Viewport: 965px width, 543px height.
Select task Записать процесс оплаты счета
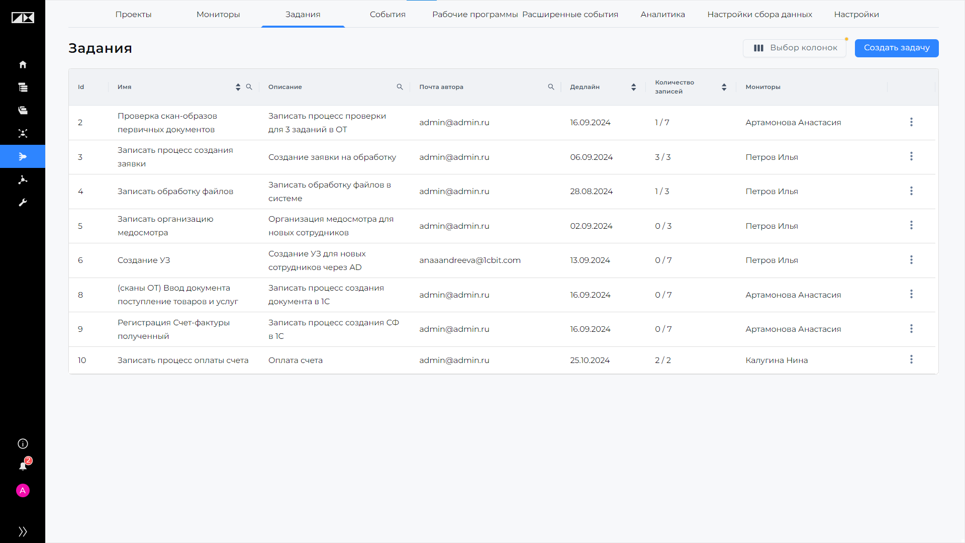[183, 360]
